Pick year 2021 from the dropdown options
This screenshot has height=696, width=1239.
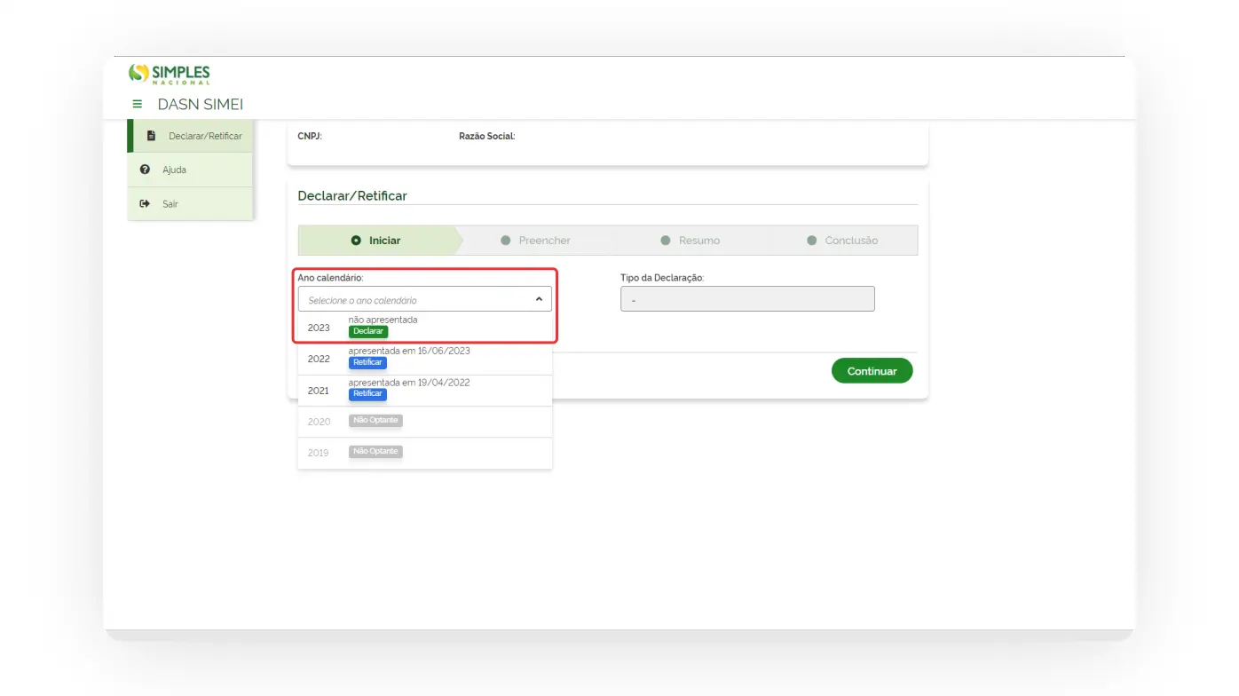pyautogui.click(x=319, y=391)
